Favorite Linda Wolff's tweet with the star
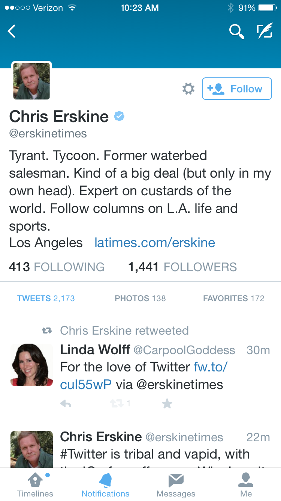Image resolution: width=281 pixels, height=501 pixels. click(x=167, y=404)
